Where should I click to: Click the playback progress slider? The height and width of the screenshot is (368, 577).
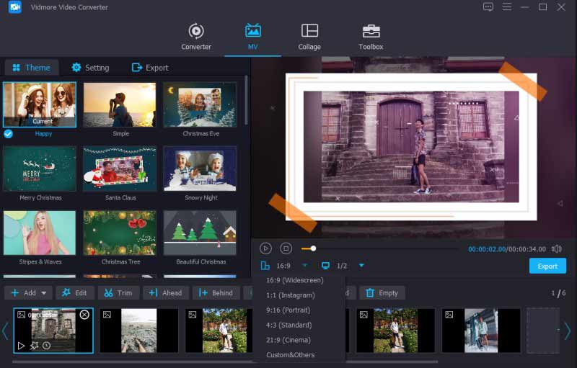click(382, 248)
